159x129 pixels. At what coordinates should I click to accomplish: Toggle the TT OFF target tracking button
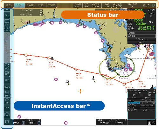[x=134, y=98]
